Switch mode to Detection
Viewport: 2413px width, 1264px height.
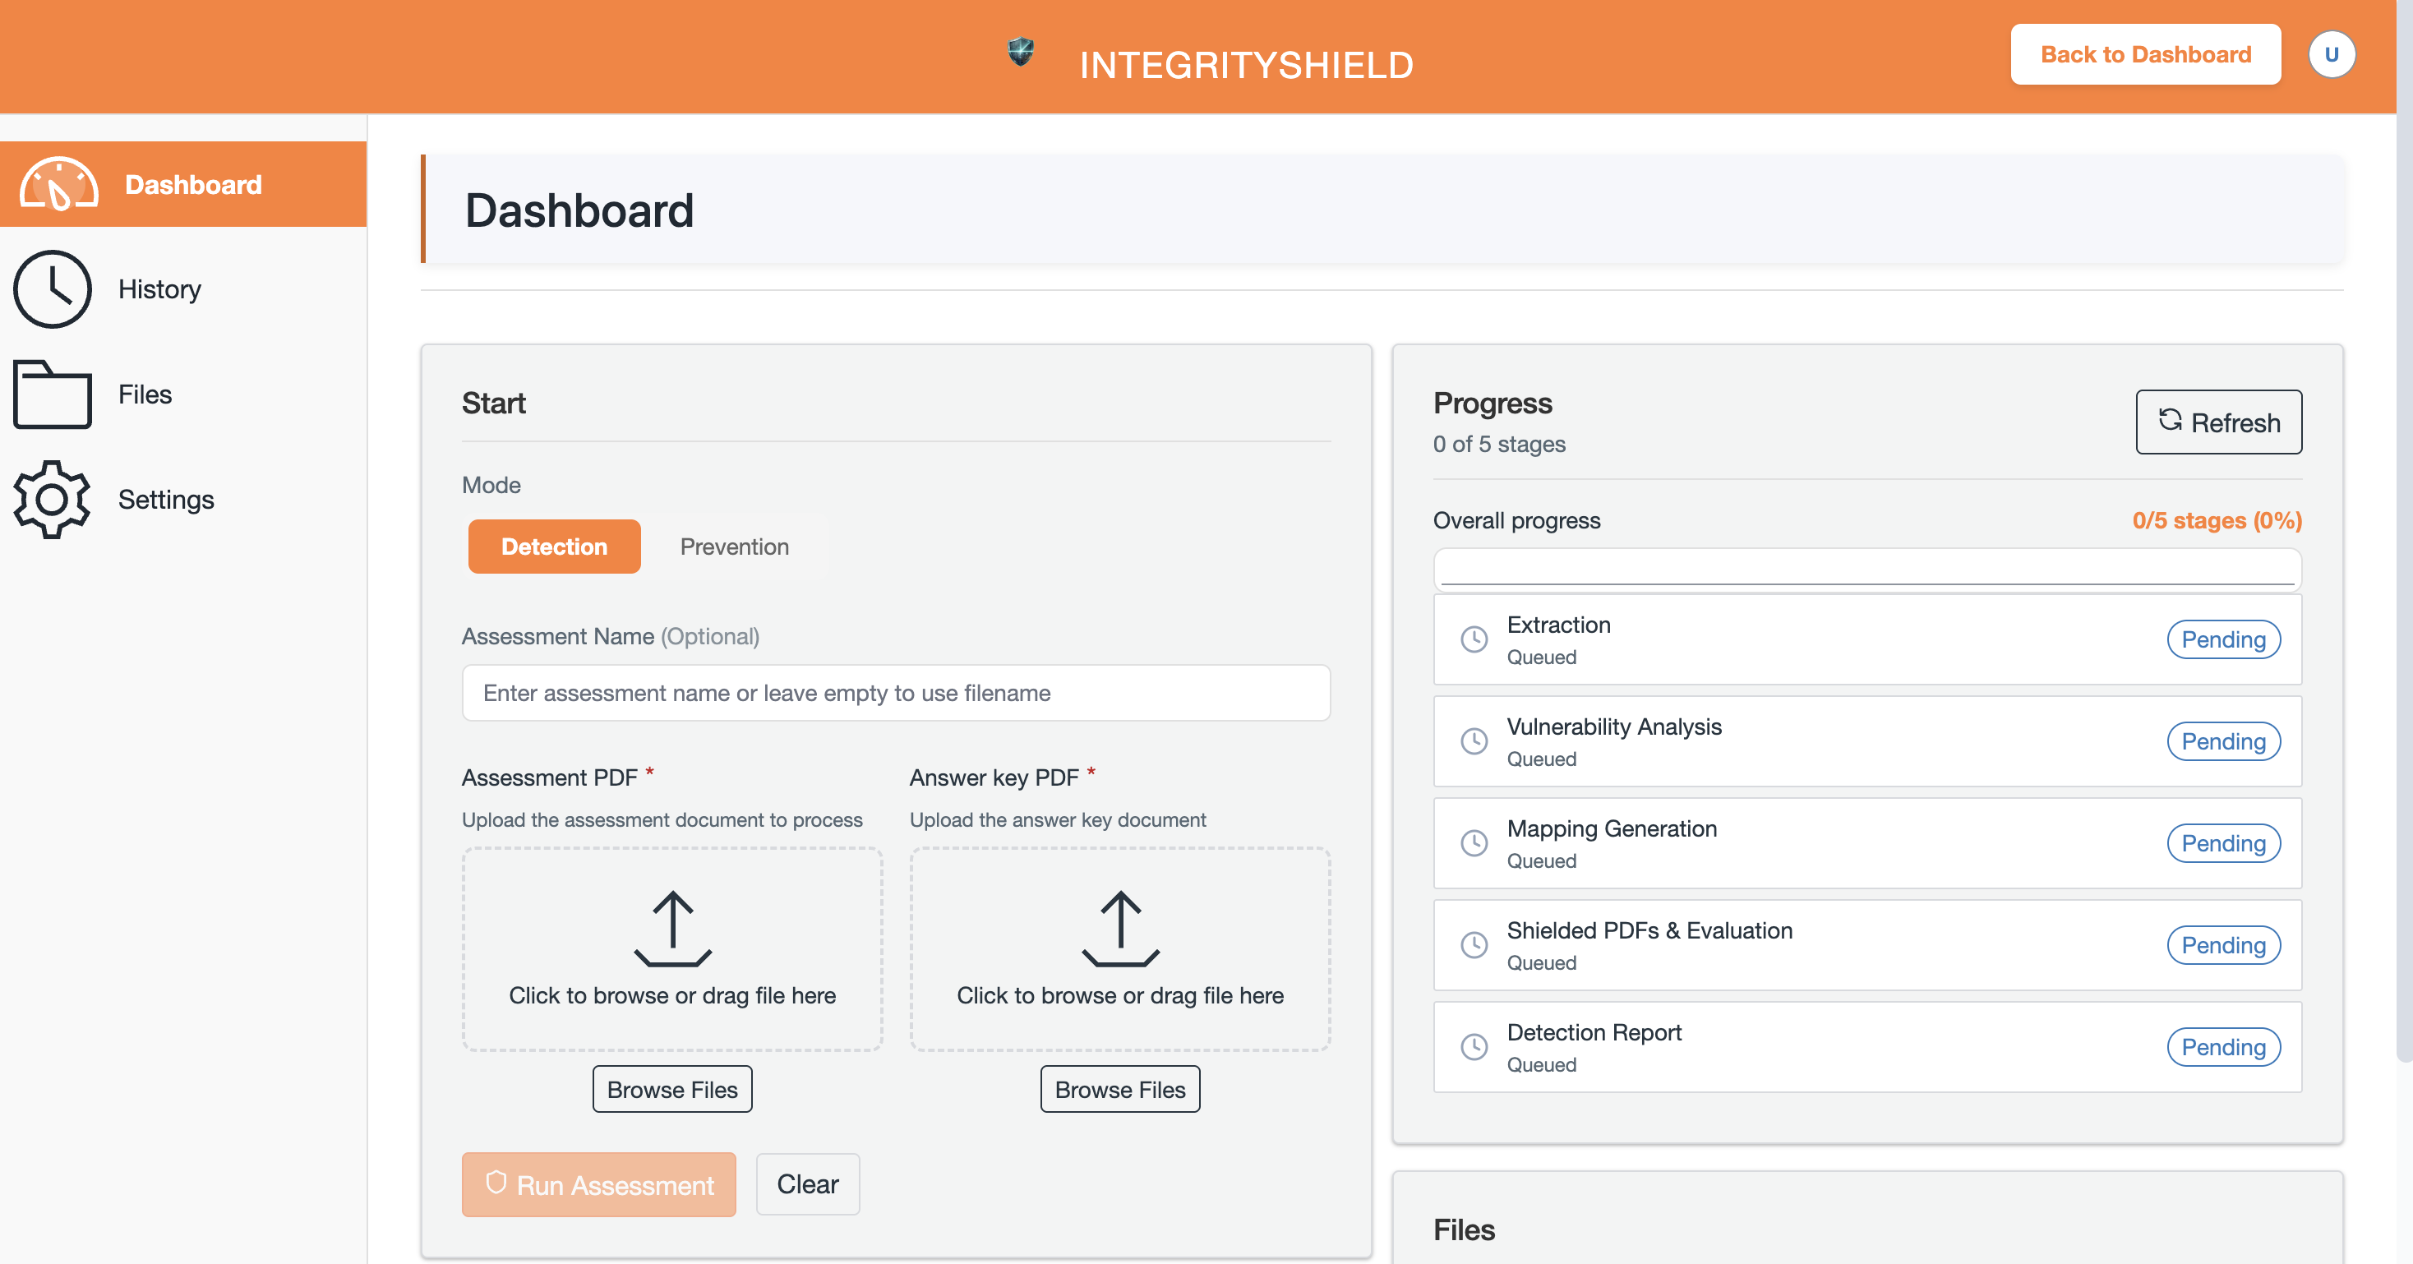pos(554,547)
